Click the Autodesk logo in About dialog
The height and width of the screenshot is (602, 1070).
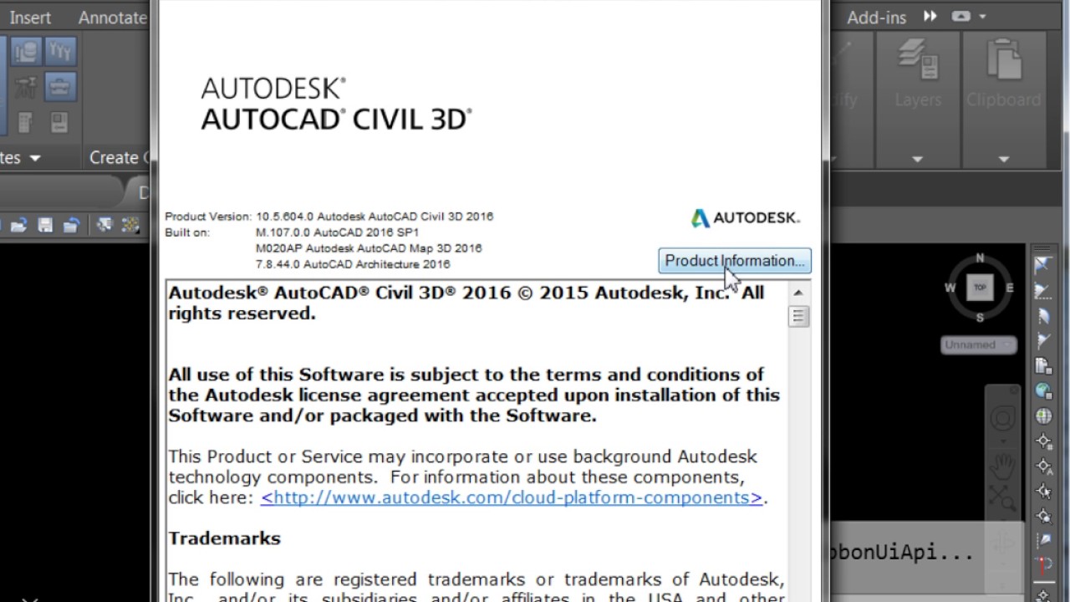[745, 218]
